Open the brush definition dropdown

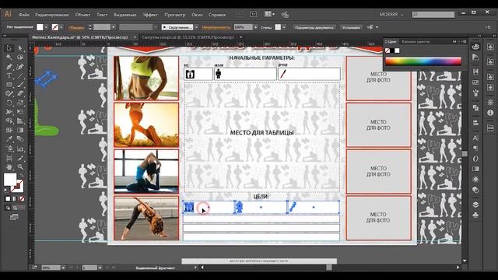pos(196,27)
